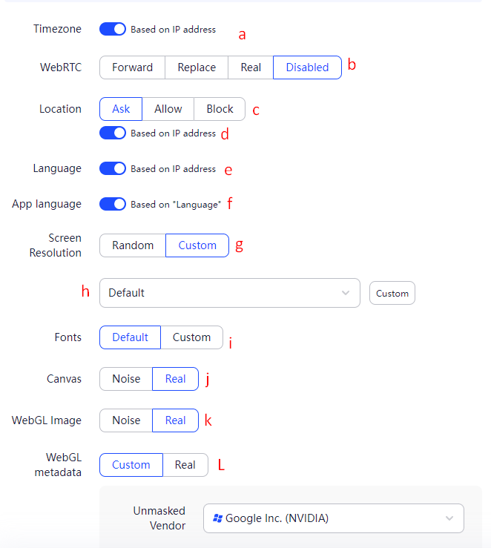Toggle Location based on IP address switch
Viewport: 491px width, 548px height.
(113, 133)
